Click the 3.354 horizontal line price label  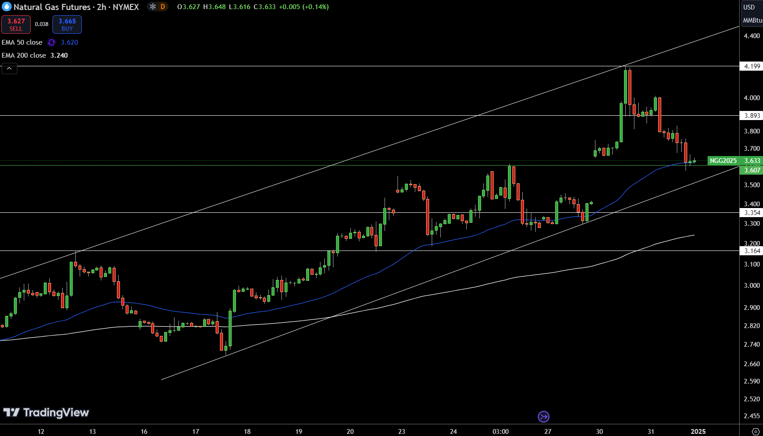751,213
